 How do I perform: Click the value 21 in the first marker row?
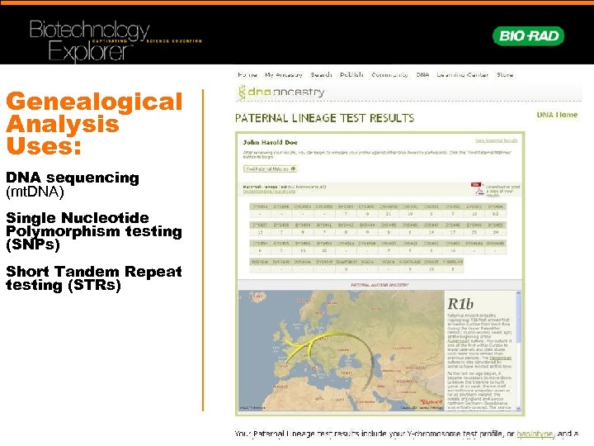click(389, 214)
